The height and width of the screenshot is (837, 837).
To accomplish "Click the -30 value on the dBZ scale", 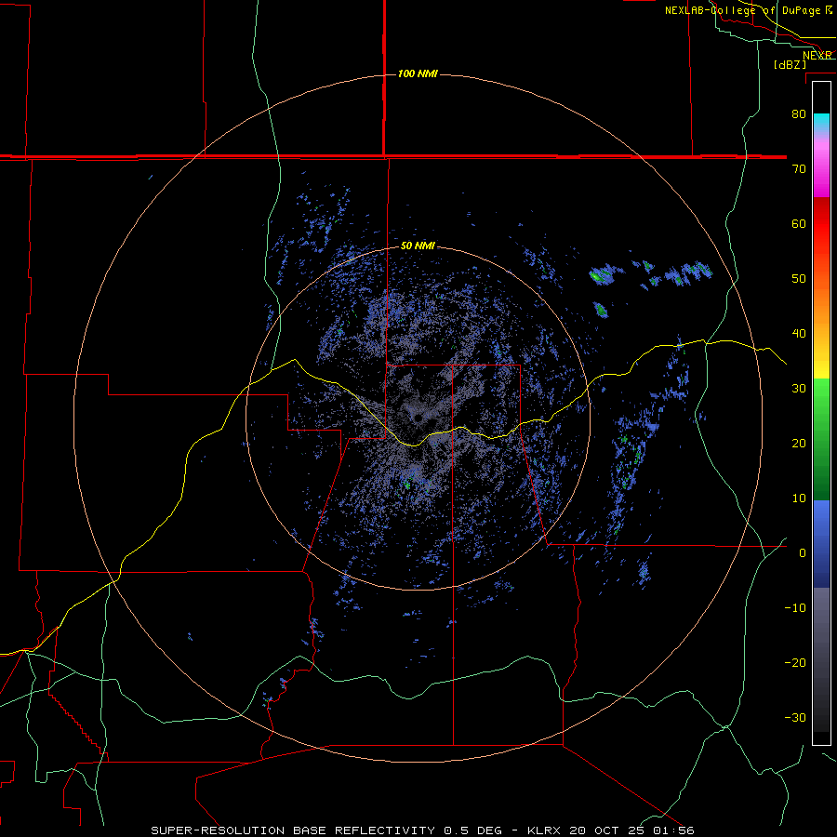I will 795,718.
